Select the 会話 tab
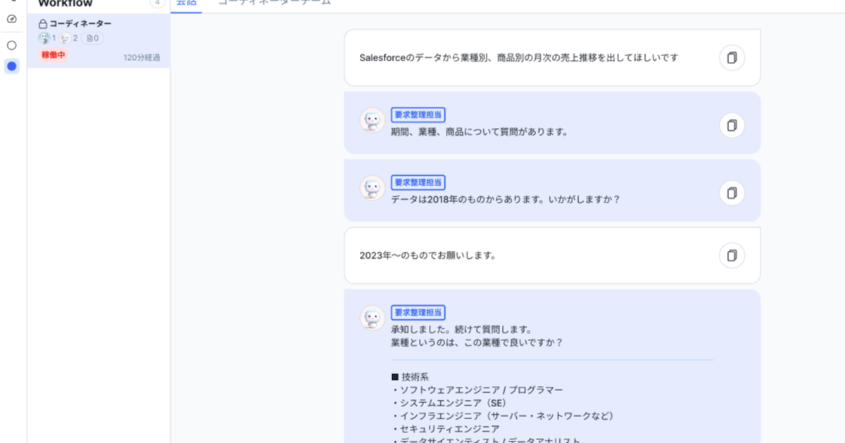 pos(185,3)
